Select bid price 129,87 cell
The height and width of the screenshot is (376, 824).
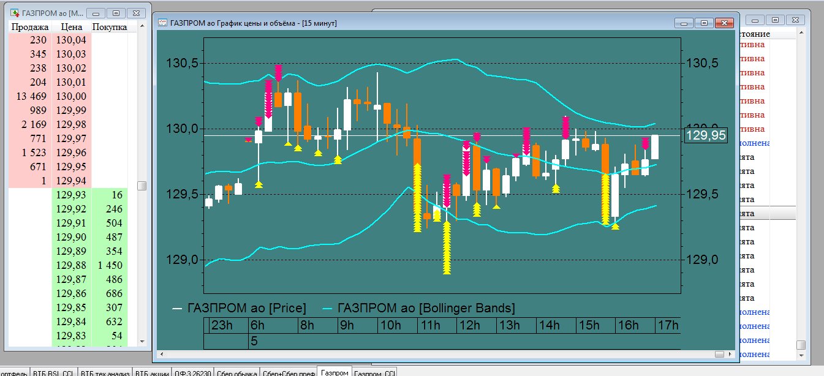(x=72, y=279)
